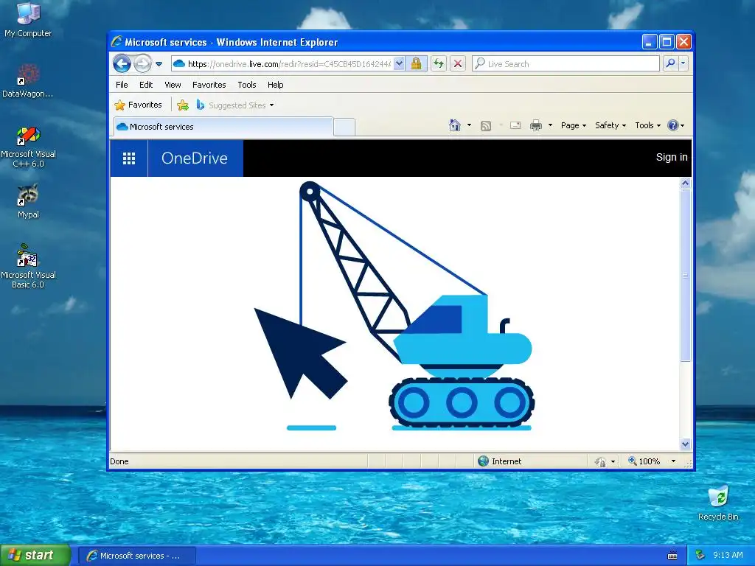Click in the Live Search box

pyautogui.click(x=566, y=64)
